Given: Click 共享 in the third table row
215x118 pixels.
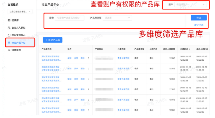Looking at the screenshot, I should tap(76, 79).
